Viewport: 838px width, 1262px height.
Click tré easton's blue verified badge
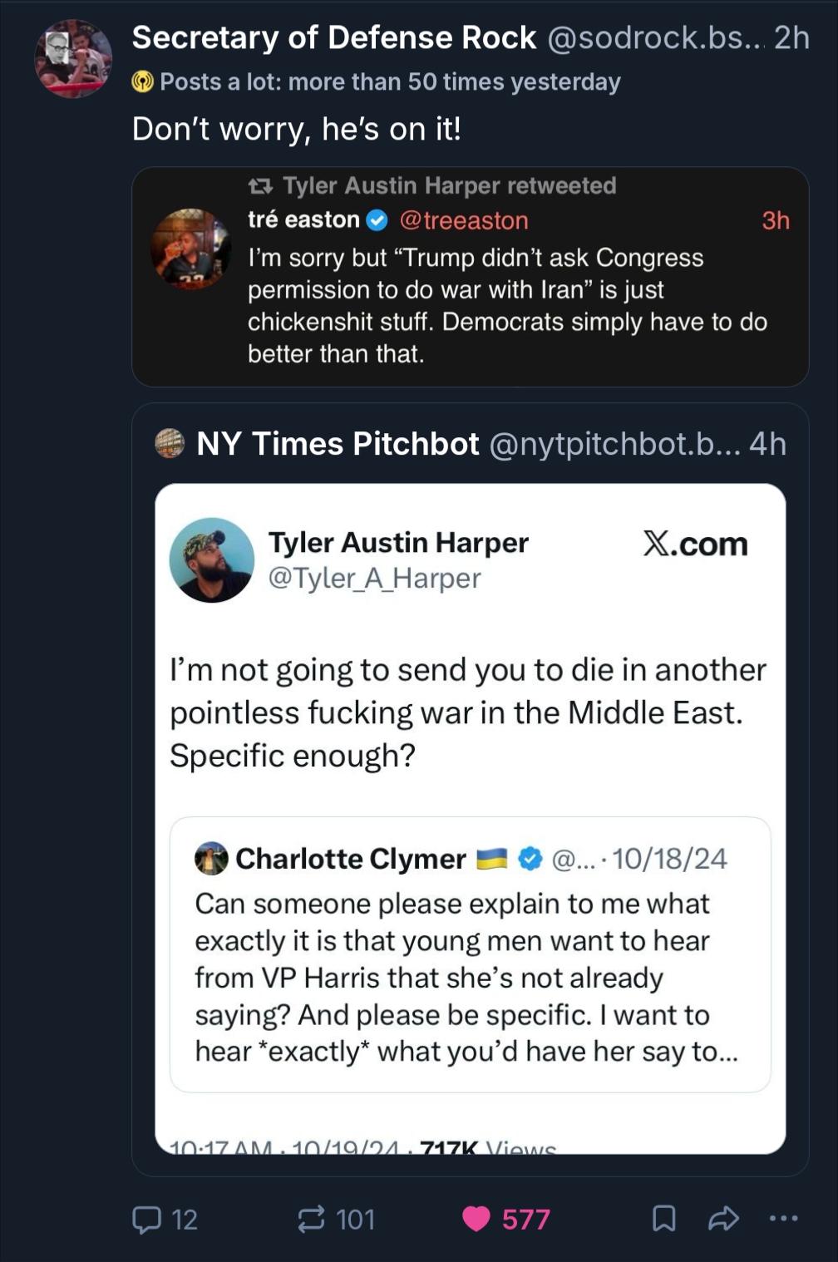point(377,220)
